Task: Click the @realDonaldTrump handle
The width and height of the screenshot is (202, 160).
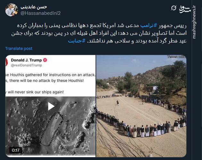Action: pyautogui.click(x=26, y=65)
